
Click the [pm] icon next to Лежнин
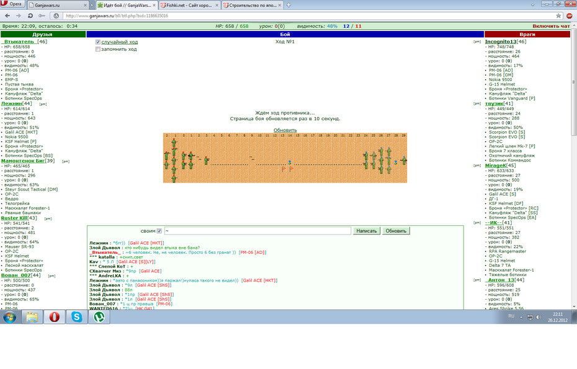(x=43, y=104)
